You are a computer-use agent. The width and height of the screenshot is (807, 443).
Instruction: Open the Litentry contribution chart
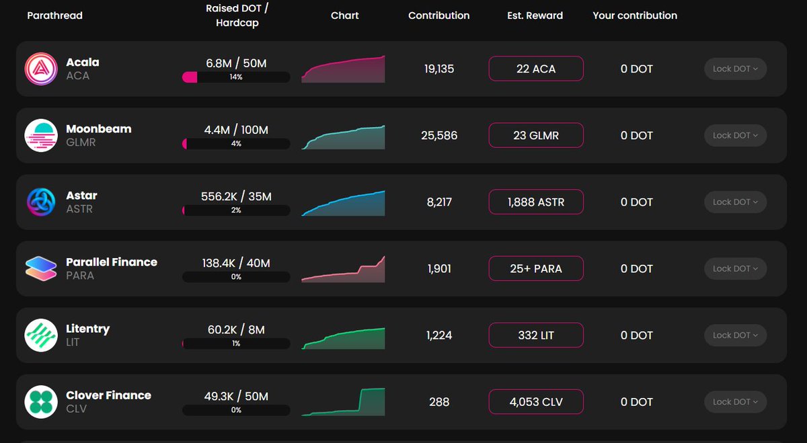(343, 338)
